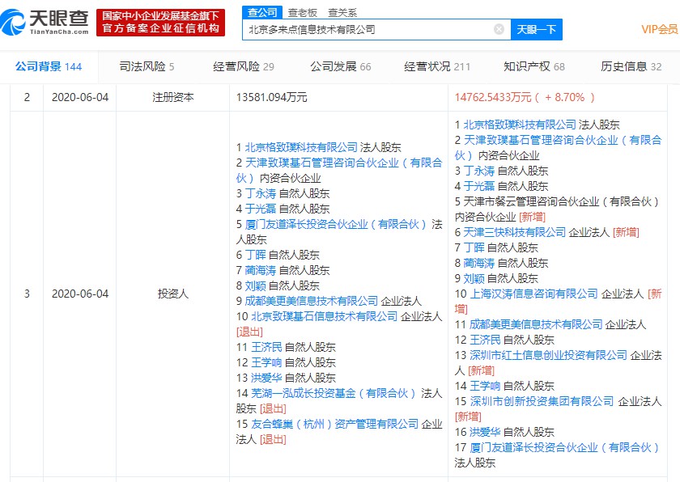Open 于光磊 in the before-change column
This screenshot has height=482, width=680.
click(260, 209)
